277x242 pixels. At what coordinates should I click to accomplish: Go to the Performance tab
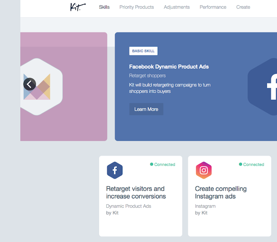213,7
